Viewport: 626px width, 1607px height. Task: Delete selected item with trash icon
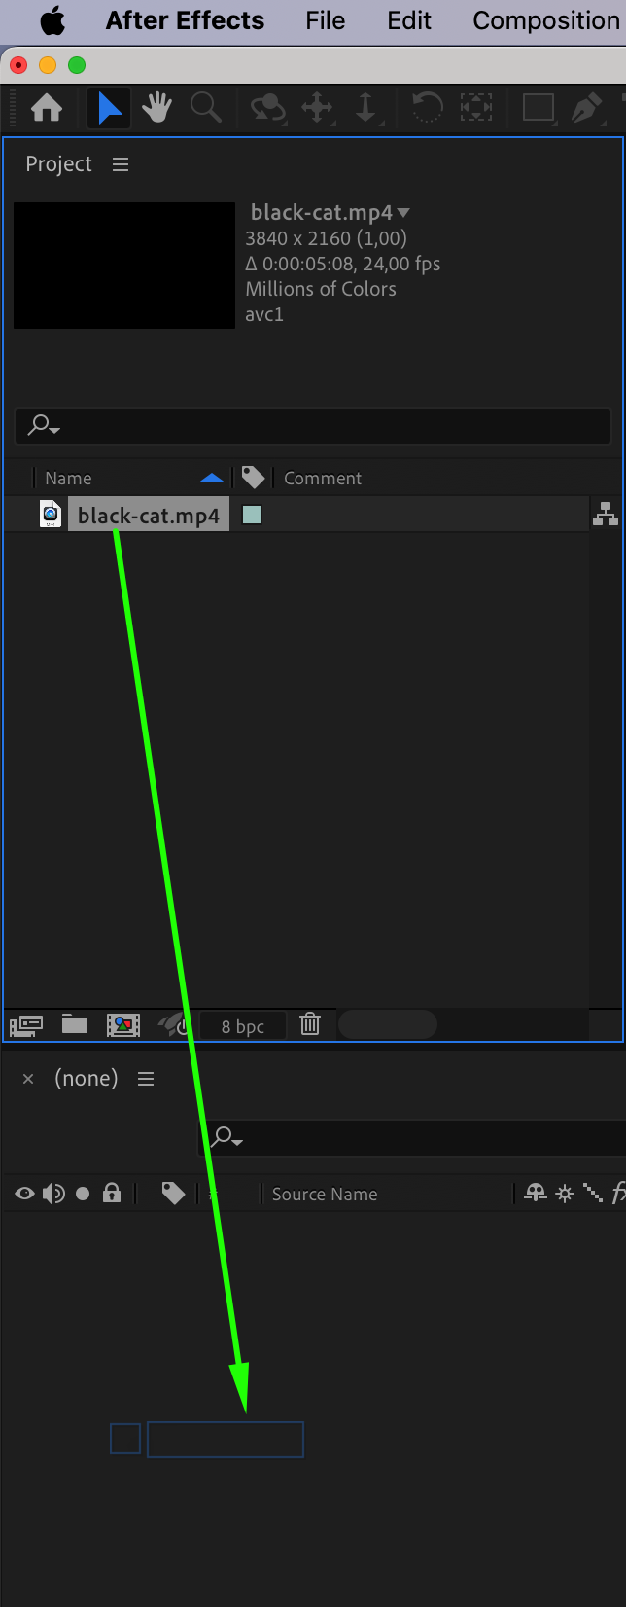(x=310, y=1023)
